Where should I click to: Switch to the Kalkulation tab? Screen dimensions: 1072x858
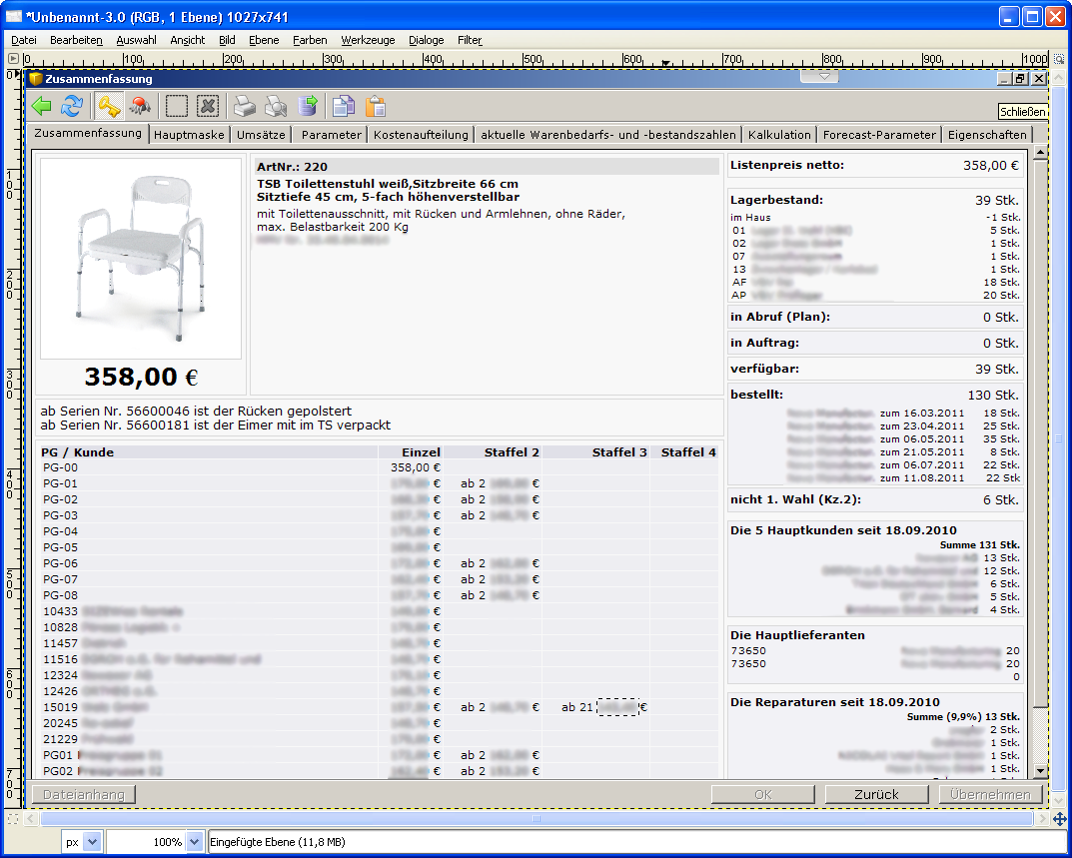click(x=779, y=134)
